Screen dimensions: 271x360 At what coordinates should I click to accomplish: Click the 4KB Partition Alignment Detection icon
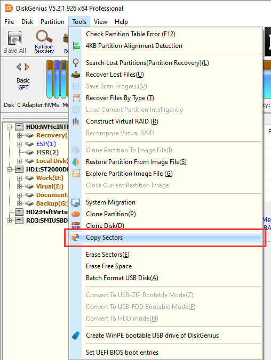pyautogui.click(x=76, y=46)
